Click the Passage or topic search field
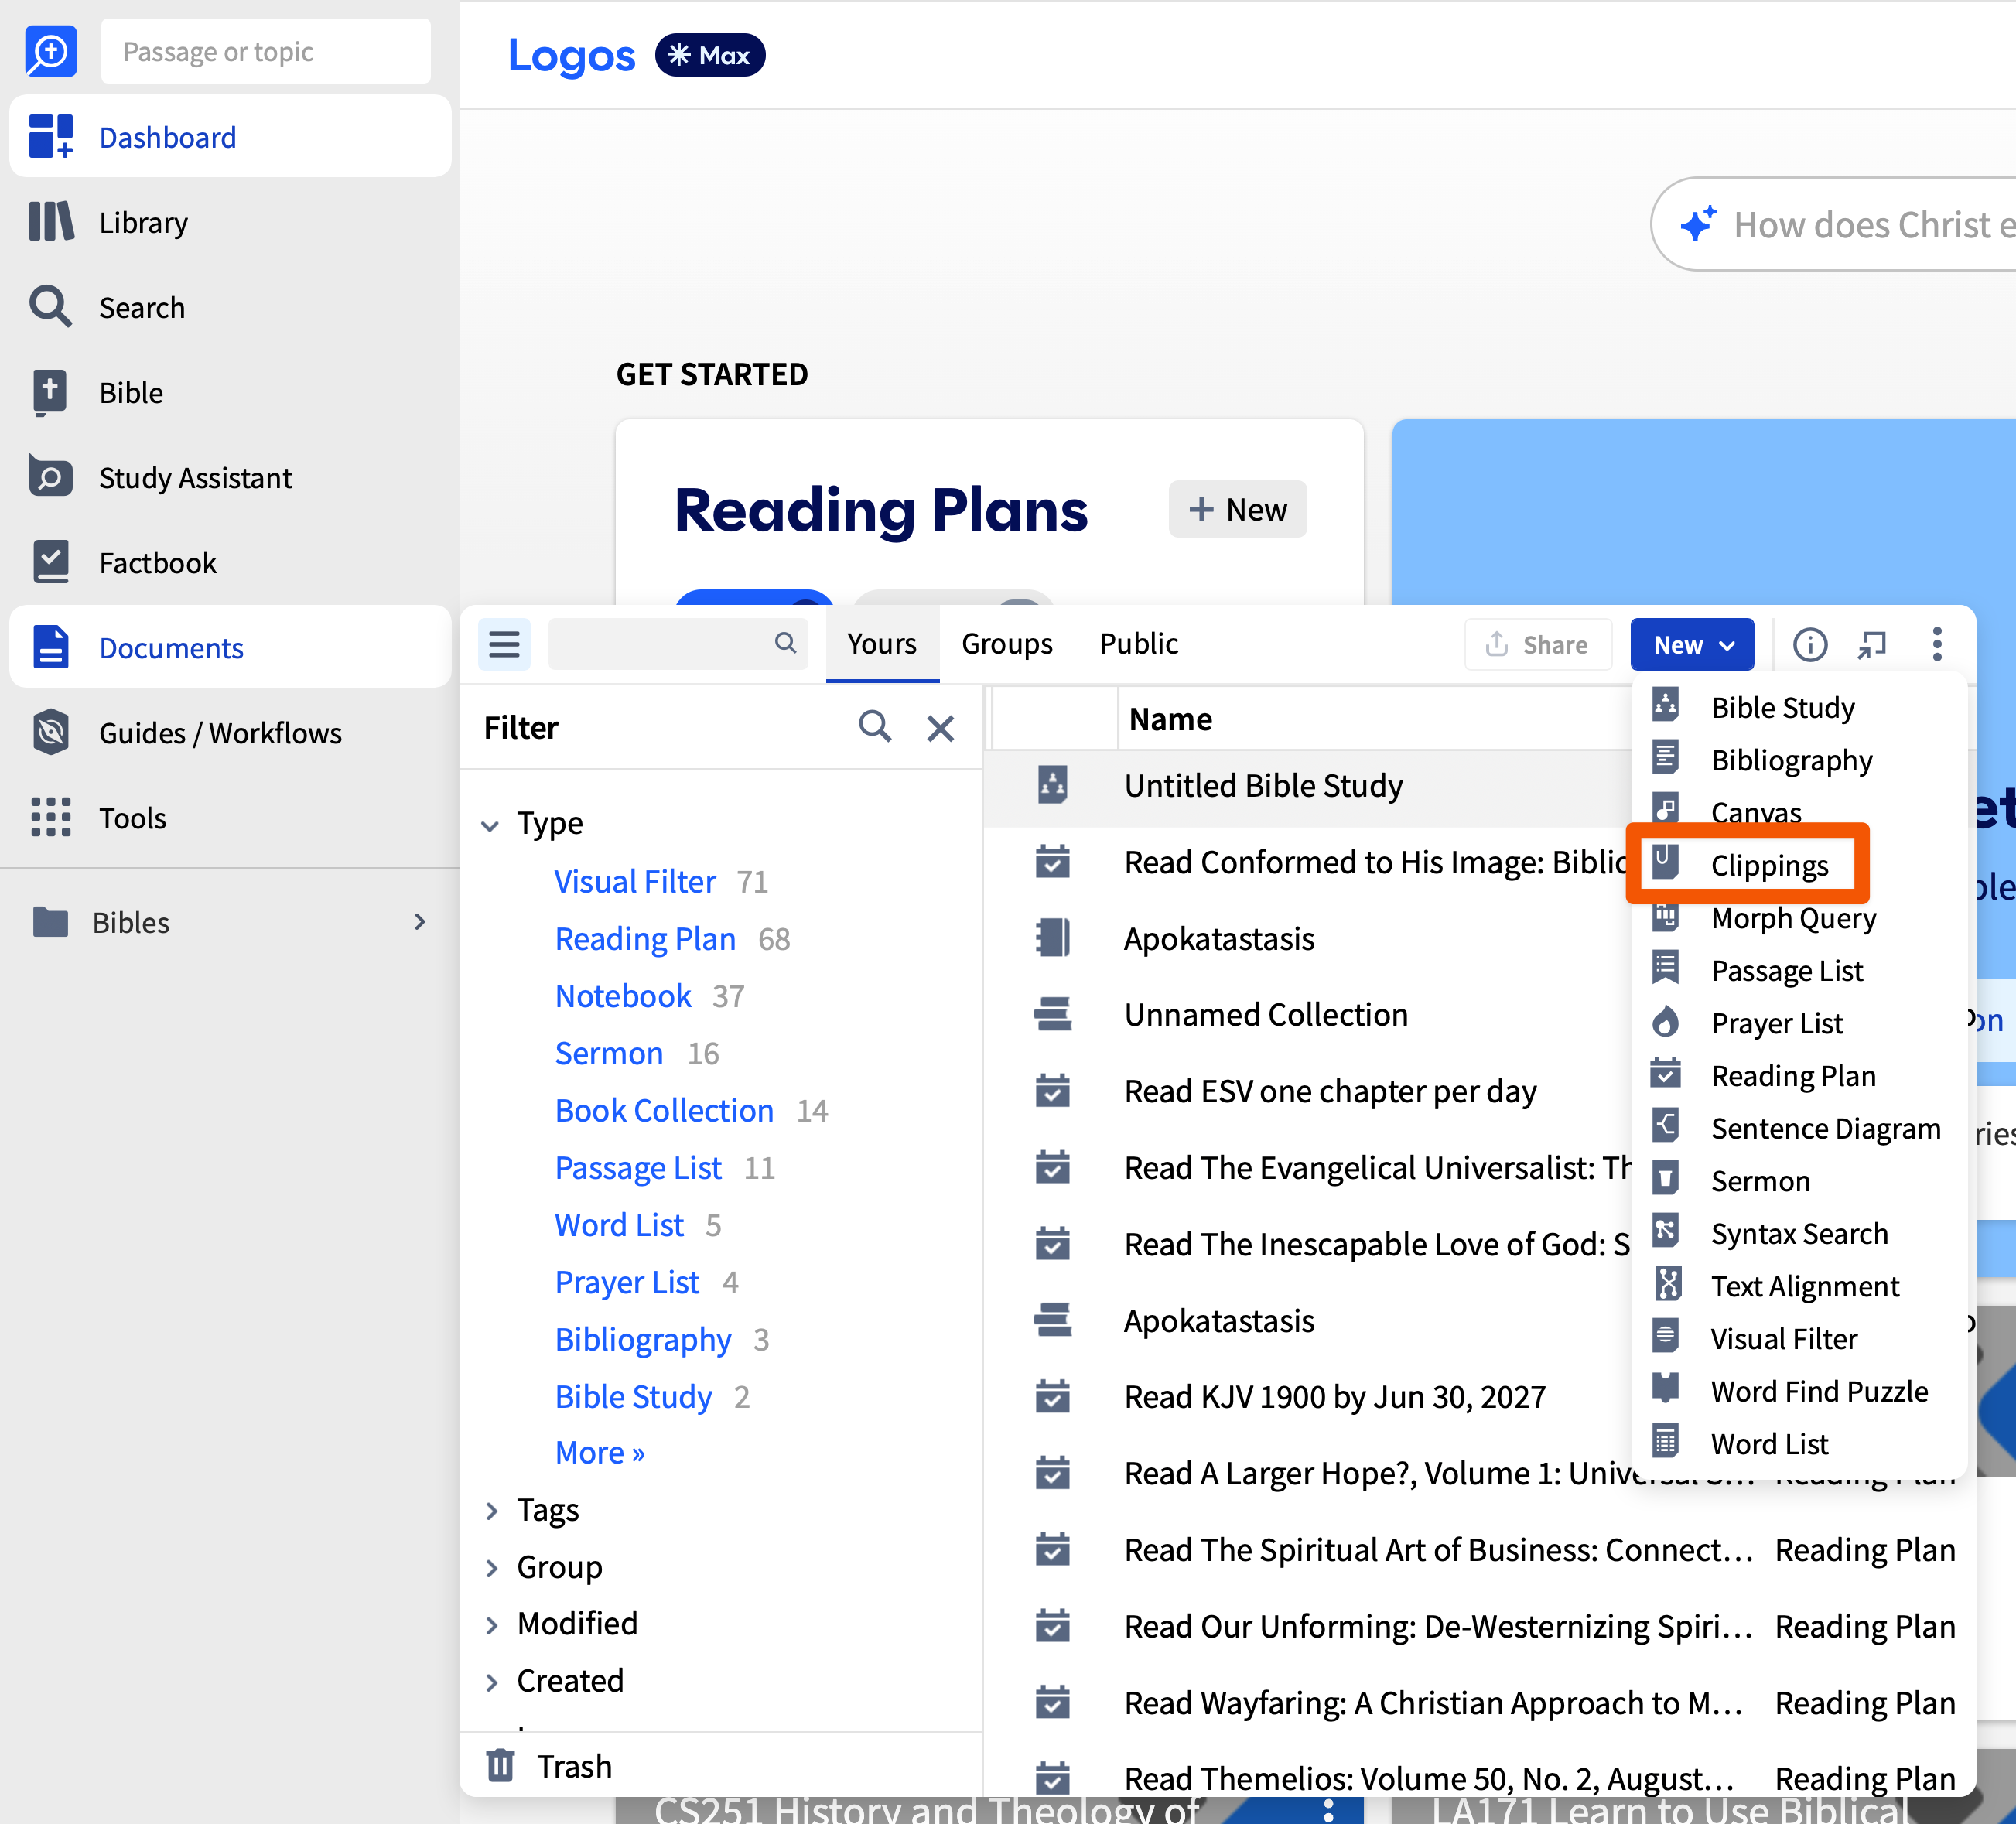 click(266, 51)
